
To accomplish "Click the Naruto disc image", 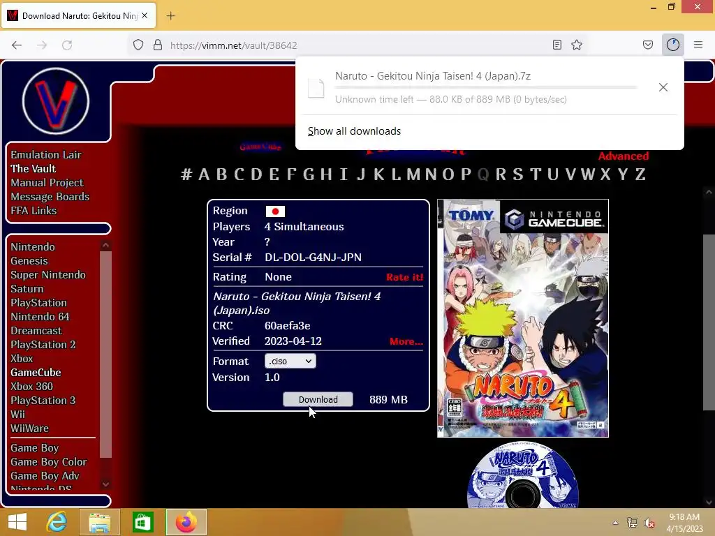I will tap(522, 475).
